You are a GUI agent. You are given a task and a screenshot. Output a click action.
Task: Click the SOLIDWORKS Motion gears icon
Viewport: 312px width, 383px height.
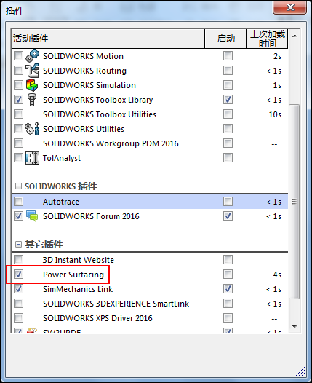[x=32, y=55]
